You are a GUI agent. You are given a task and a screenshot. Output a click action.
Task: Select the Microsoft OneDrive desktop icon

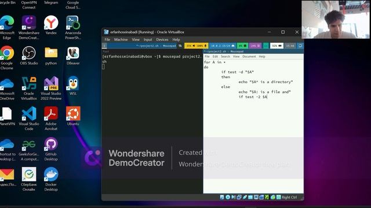coord(7,88)
